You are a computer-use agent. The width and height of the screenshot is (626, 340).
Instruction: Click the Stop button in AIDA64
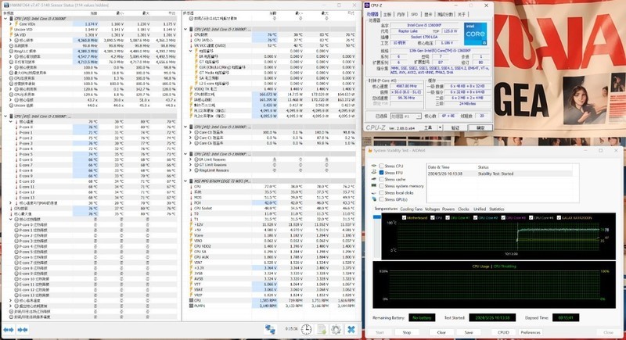click(x=405, y=331)
